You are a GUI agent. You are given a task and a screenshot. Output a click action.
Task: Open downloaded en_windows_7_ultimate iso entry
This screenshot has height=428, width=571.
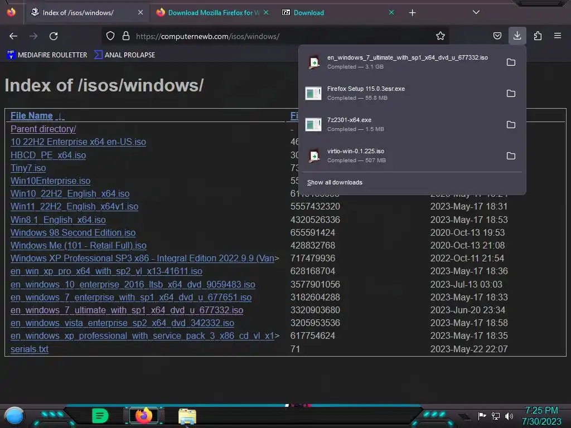click(x=400, y=62)
